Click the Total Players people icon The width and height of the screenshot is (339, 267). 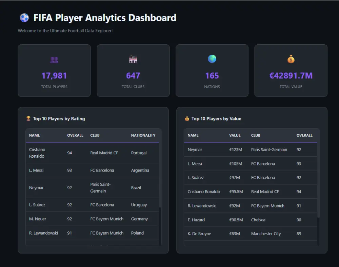point(54,60)
